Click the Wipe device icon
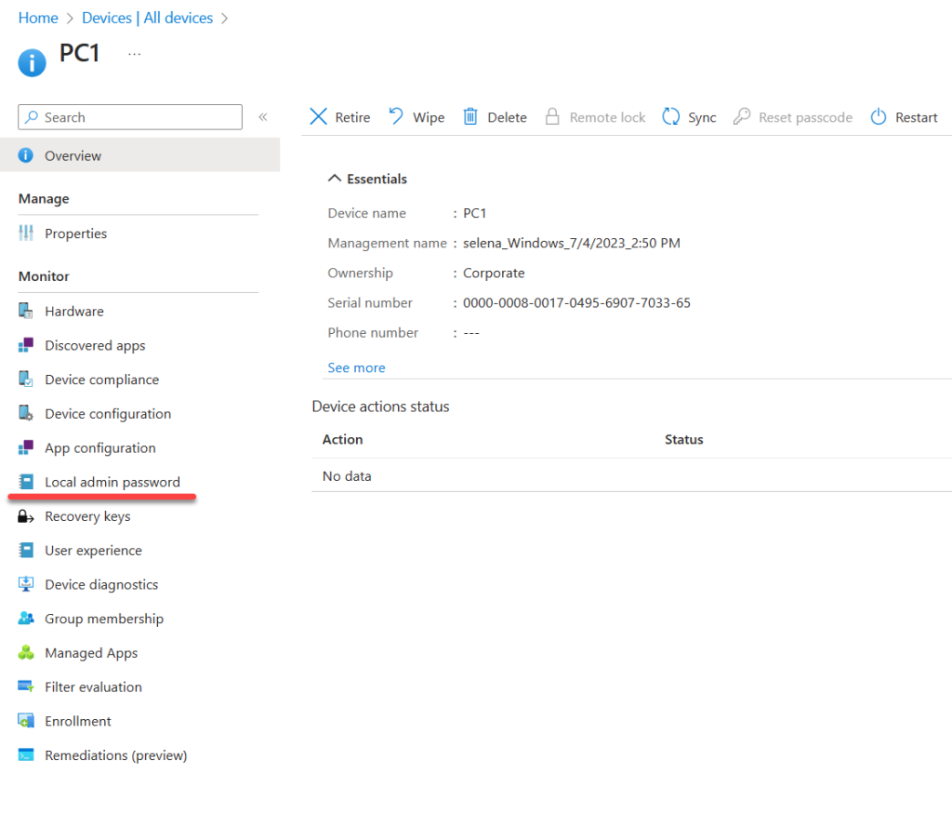Image resolution: width=952 pixels, height=813 pixels. pyautogui.click(x=396, y=117)
